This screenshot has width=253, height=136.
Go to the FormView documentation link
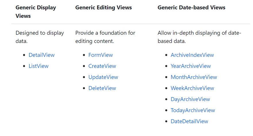point(101,55)
